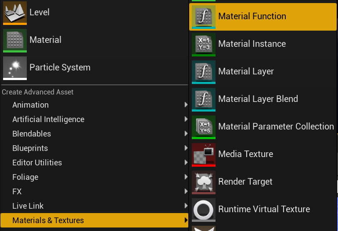Select the Media Texture TV icon

pos(204,155)
